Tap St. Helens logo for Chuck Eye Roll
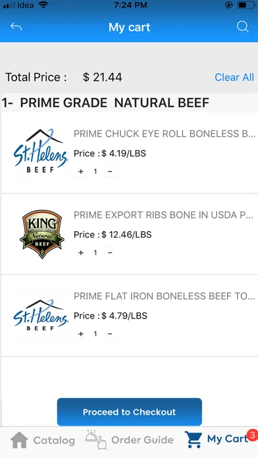Viewport: 258px width, 458px height. pyautogui.click(x=41, y=151)
